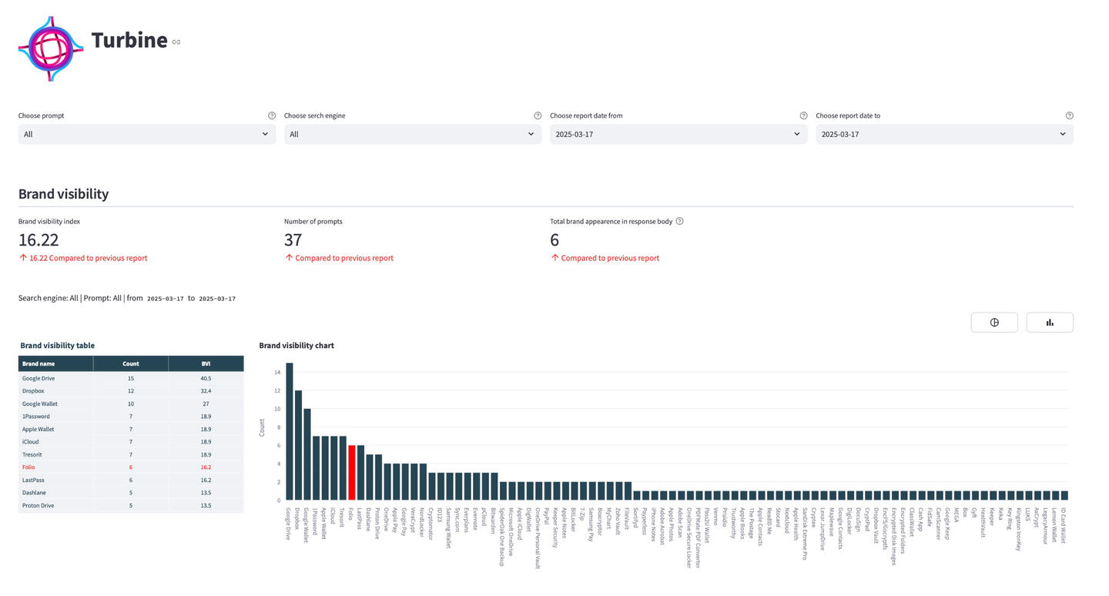This screenshot has width=1109, height=596.
Task: Open the Choose prompt dropdown
Action: pyautogui.click(x=147, y=134)
